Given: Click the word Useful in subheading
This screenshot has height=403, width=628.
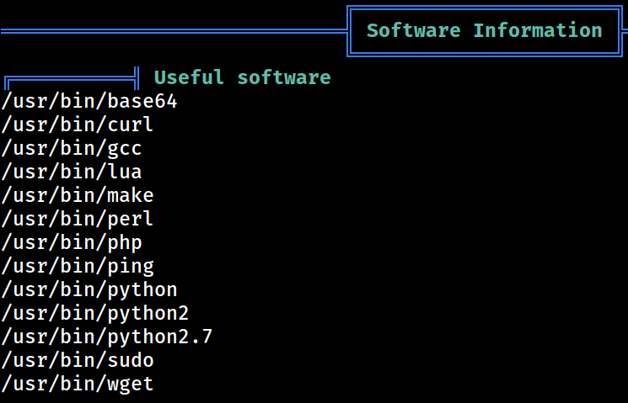Looking at the screenshot, I should (x=189, y=77).
